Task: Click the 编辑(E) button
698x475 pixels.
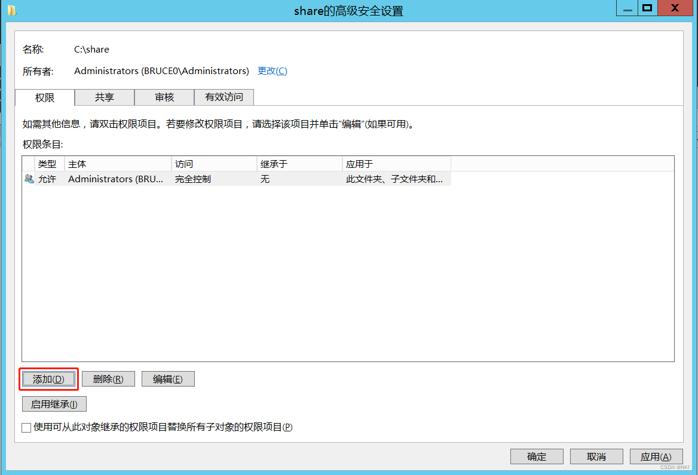Action: [167, 378]
